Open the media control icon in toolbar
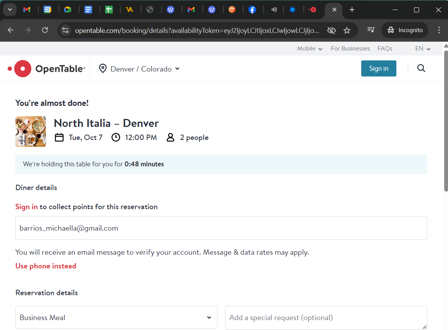Screen dimensions: 448x330 coord(370,30)
